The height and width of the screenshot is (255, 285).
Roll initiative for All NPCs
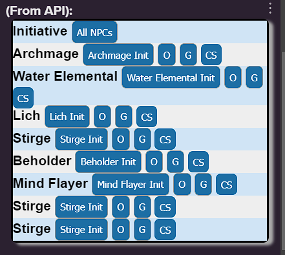pos(94,32)
